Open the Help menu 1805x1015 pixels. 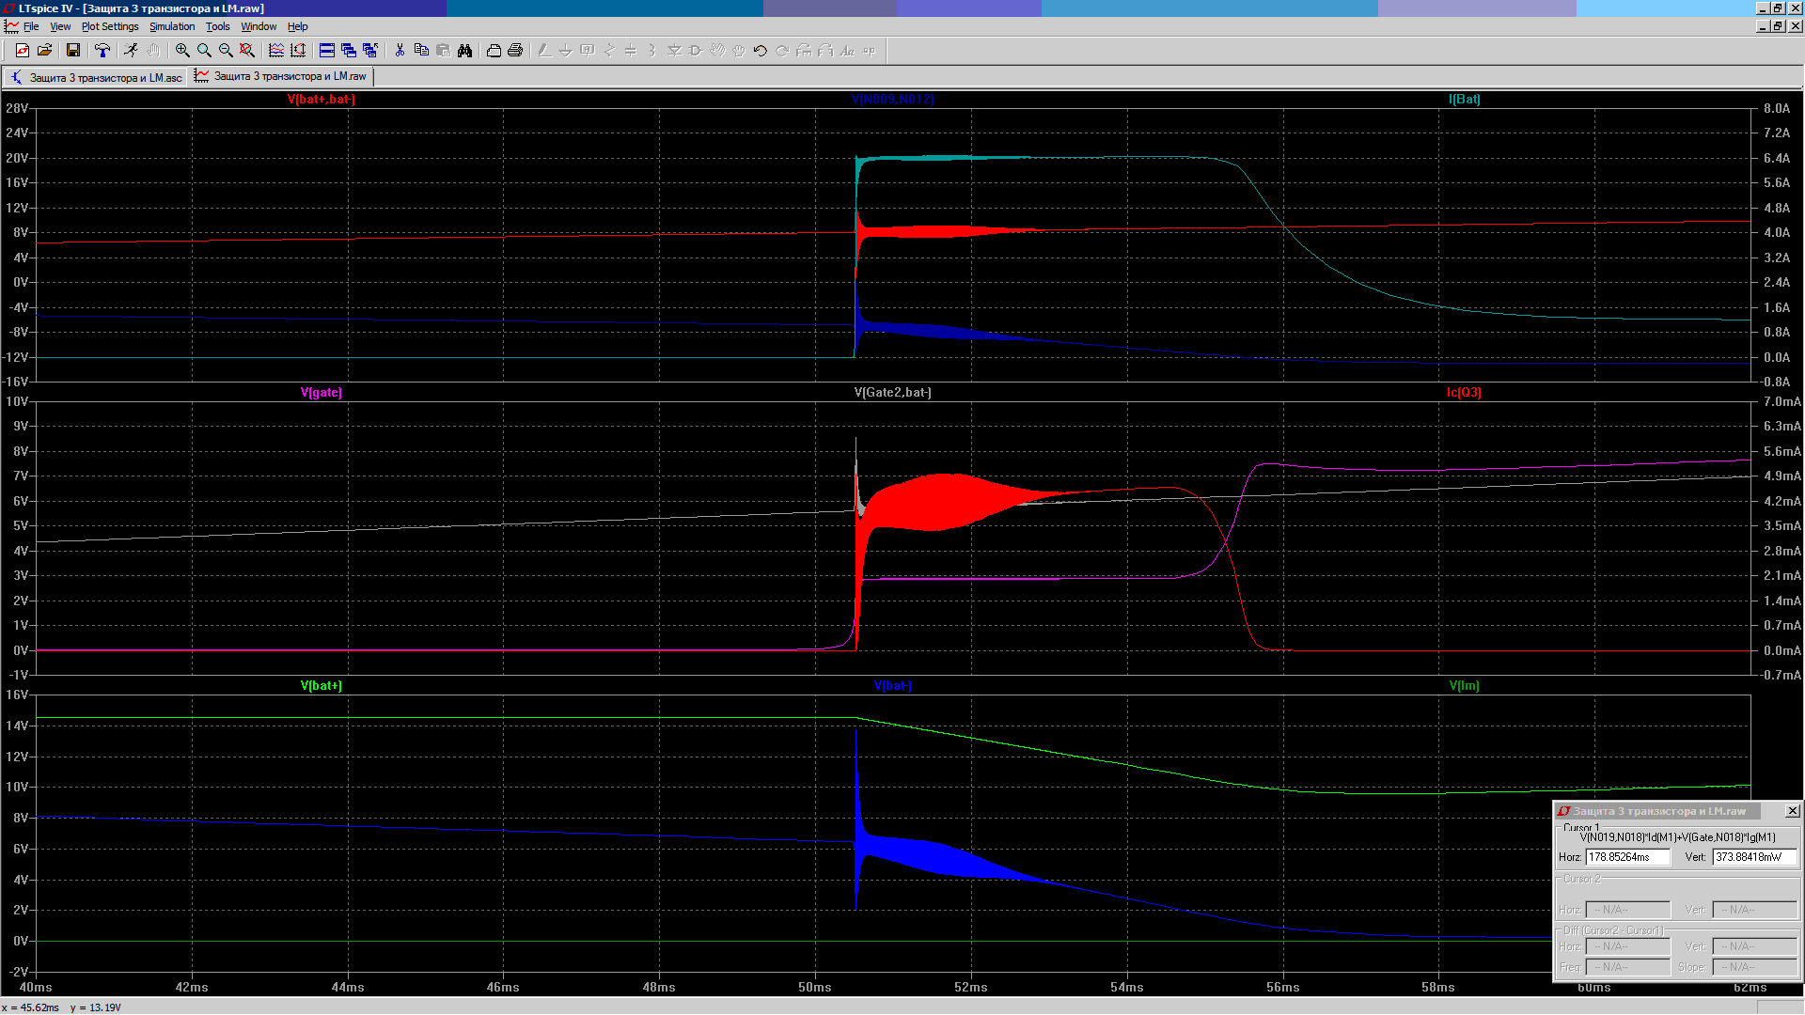tap(298, 26)
